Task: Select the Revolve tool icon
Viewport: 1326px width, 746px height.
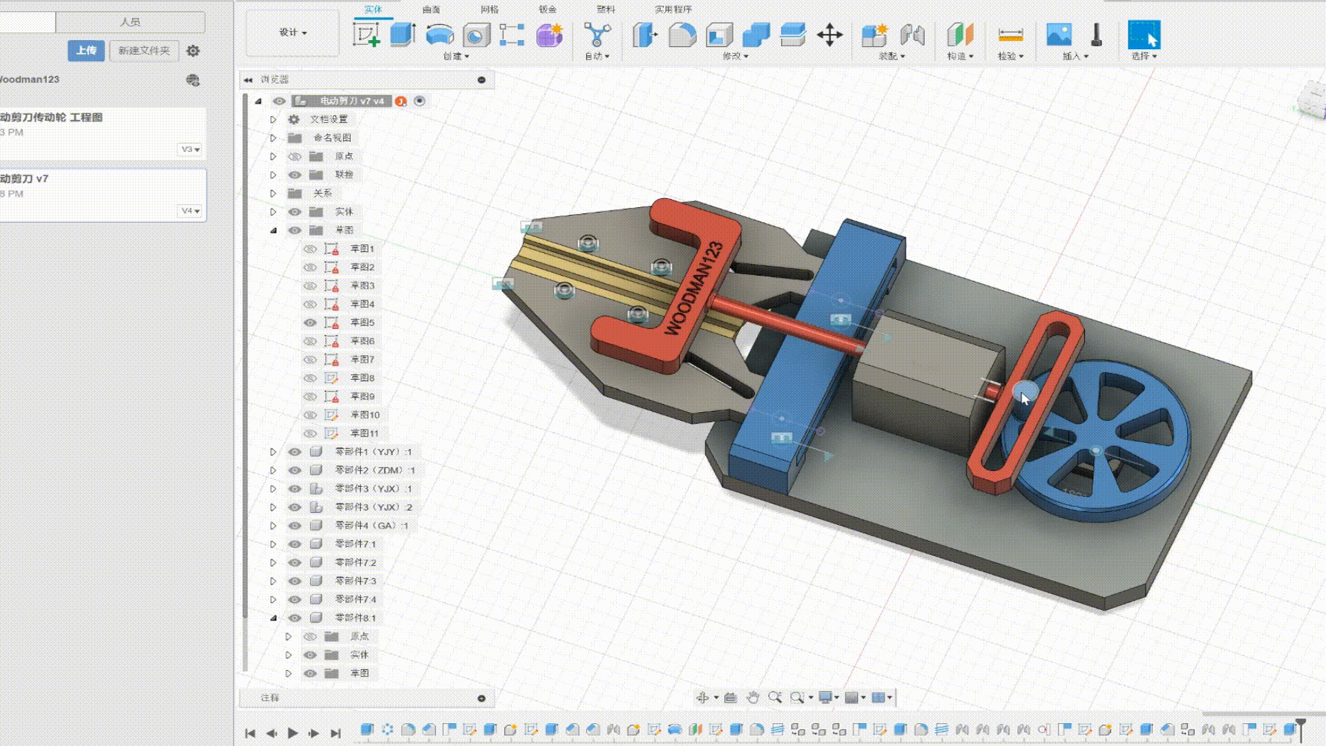Action: 439,35
